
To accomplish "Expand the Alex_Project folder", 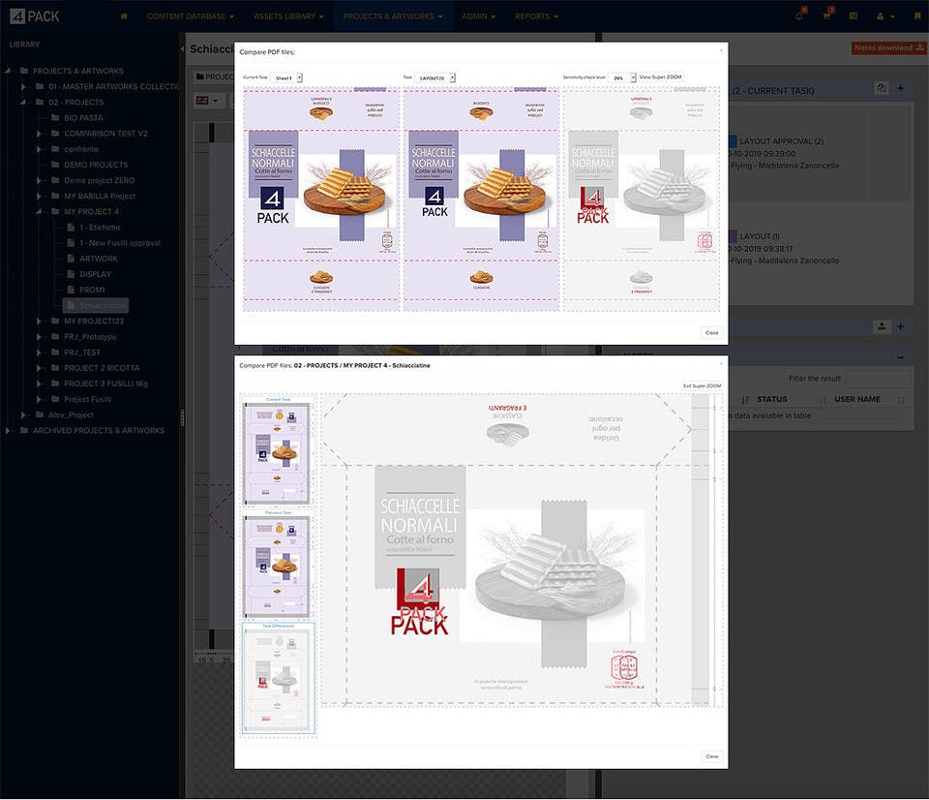I will tap(23, 415).
